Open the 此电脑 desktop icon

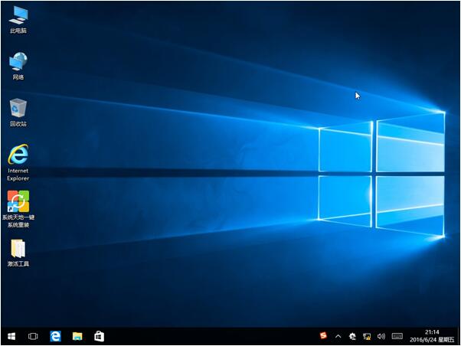pos(18,20)
